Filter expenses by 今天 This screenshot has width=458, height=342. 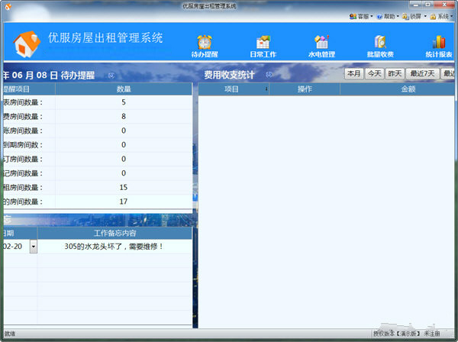coord(373,74)
